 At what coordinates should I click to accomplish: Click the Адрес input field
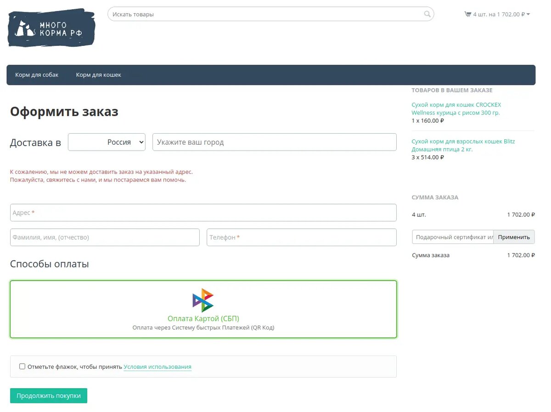click(203, 213)
